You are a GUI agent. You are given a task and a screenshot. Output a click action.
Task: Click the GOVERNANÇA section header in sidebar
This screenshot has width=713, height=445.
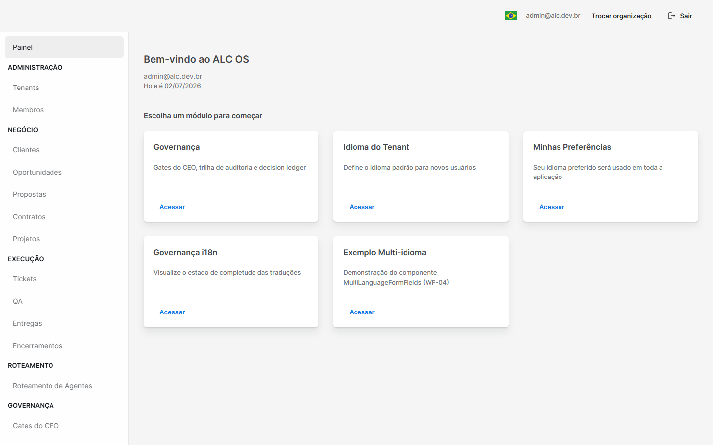click(31, 405)
